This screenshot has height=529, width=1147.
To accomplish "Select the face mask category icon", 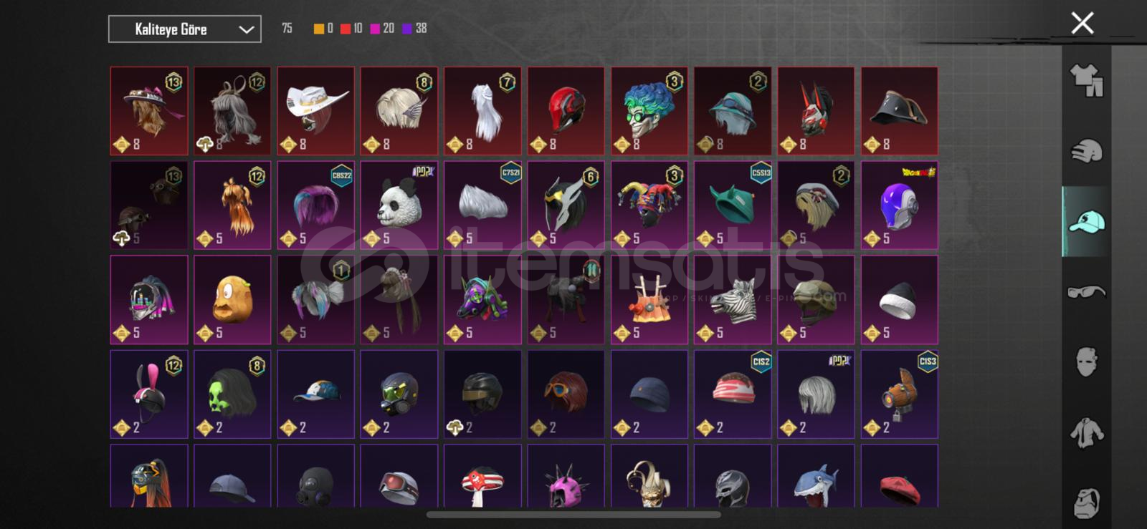I will 1086,362.
